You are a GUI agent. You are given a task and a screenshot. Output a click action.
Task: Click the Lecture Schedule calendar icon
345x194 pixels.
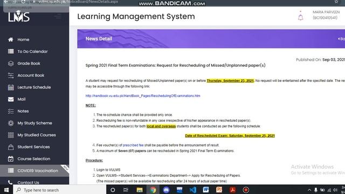point(11,87)
